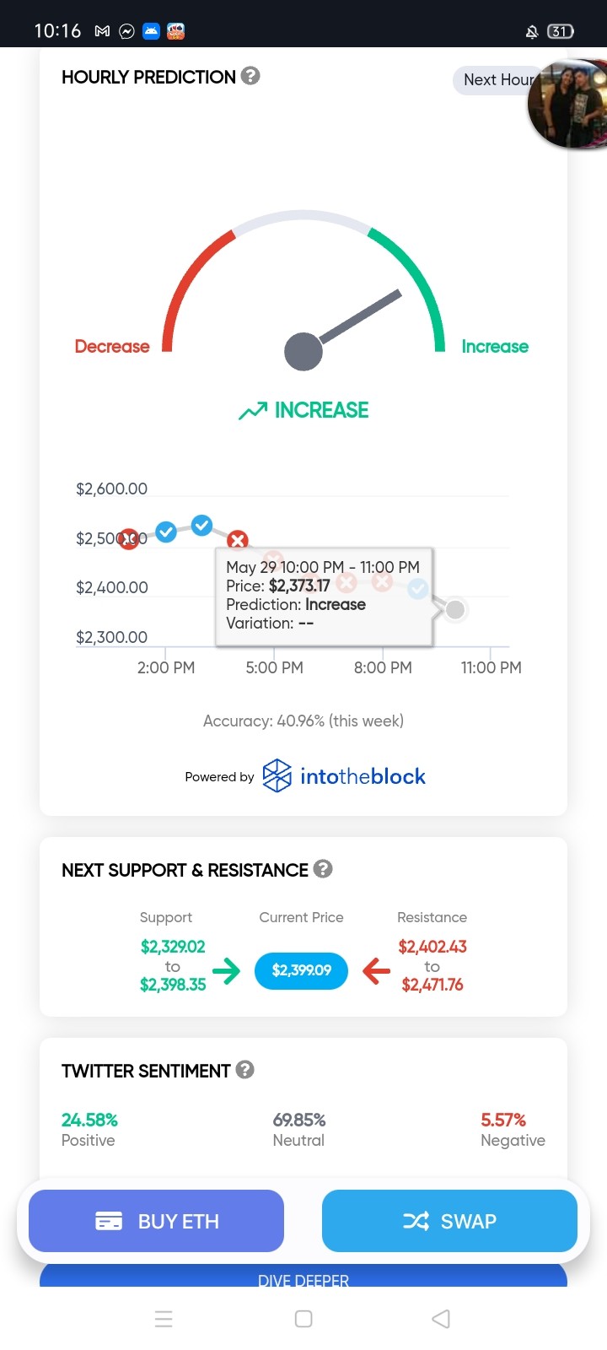This screenshot has width=607, height=1350.
Task: Tap the Android home button
Action: (x=303, y=1319)
